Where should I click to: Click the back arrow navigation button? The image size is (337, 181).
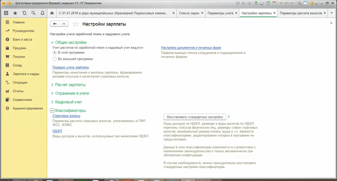(55, 24)
